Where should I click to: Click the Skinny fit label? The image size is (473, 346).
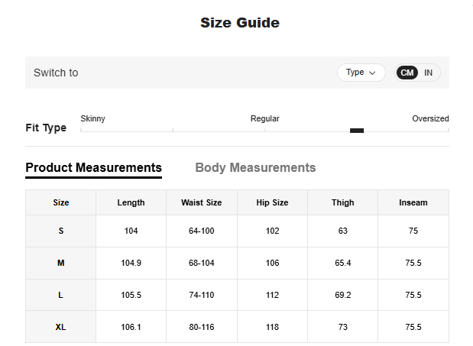click(x=92, y=118)
